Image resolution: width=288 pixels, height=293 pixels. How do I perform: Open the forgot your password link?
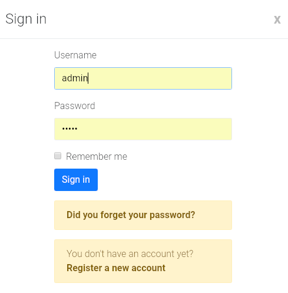[x=131, y=215]
